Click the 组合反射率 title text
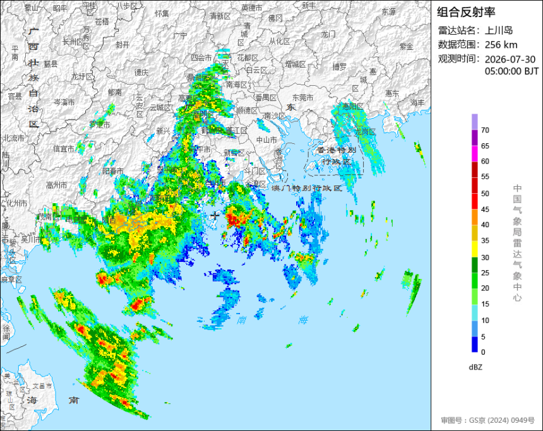 click(x=466, y=12)
